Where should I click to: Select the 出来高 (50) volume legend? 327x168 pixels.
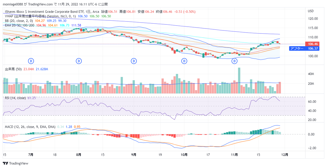point(14,69)
